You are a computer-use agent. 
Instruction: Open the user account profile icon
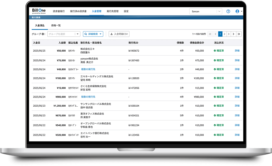coord(237,11)
